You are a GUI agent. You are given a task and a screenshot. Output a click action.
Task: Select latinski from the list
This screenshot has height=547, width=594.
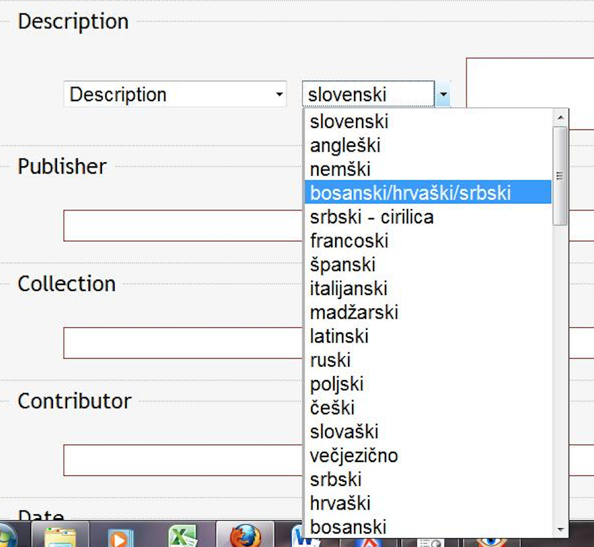tap(339, 336)
